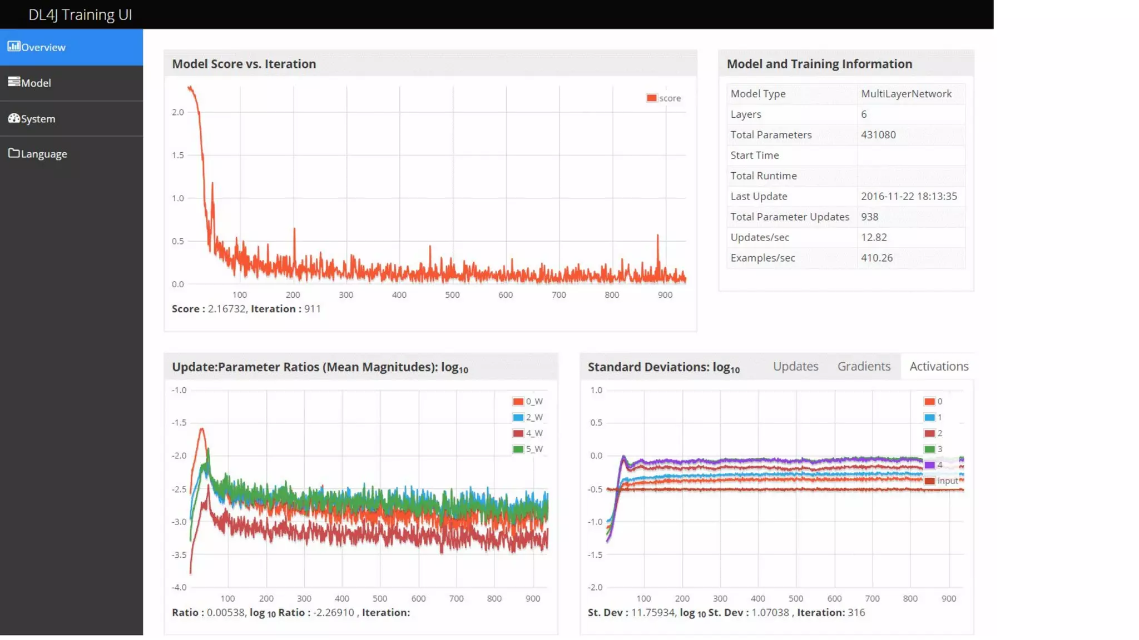Click the score legend color swatch

[x=651, y=98]
